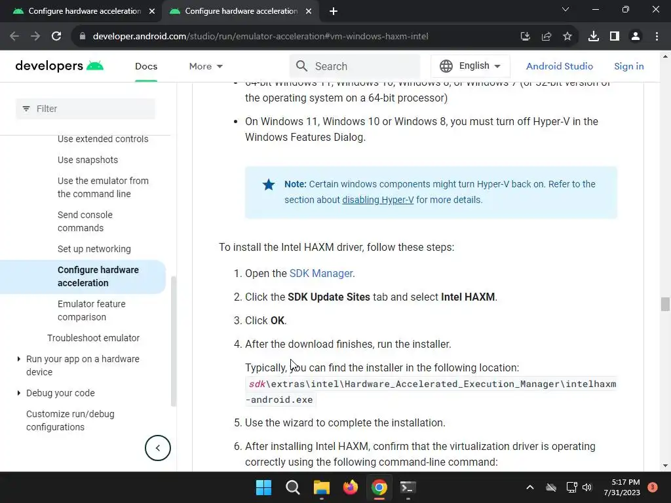Open notification badge in tray
Image resolution: width=671 pixels, height=503 pixels.
click(x=653, y=487)
